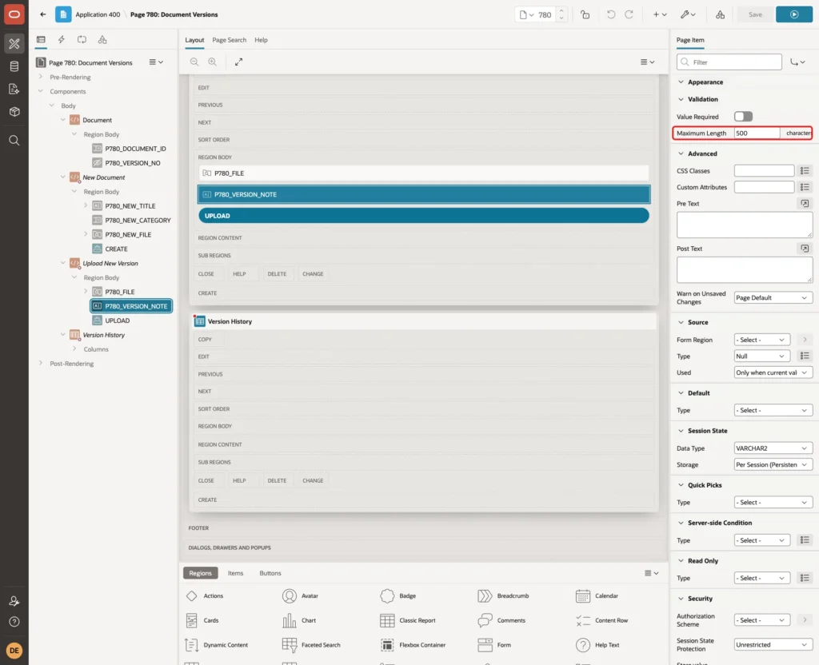Expand the layout to full screen
This screenshot has height=665, width=819.
[x=238, y=62]
